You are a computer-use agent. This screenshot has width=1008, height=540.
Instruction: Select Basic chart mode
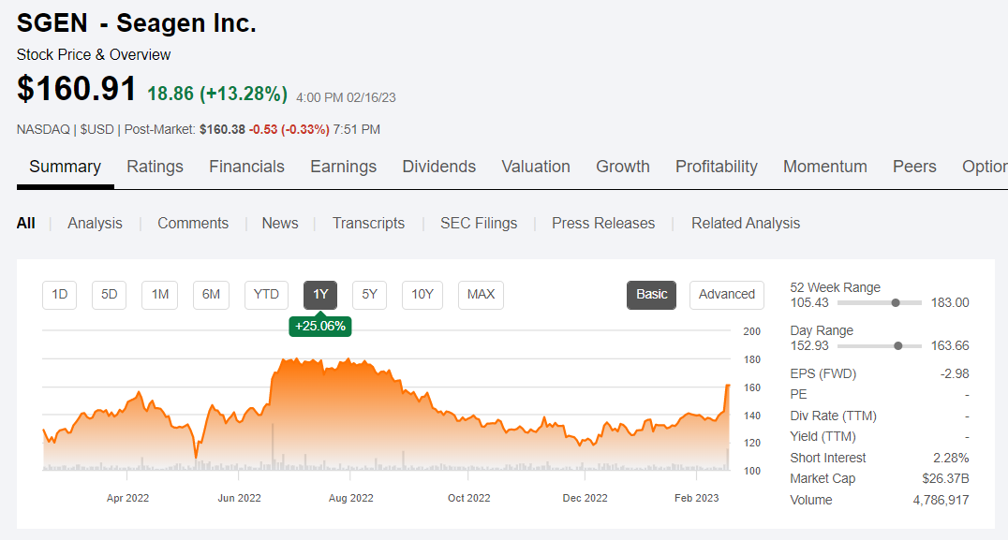651,295
